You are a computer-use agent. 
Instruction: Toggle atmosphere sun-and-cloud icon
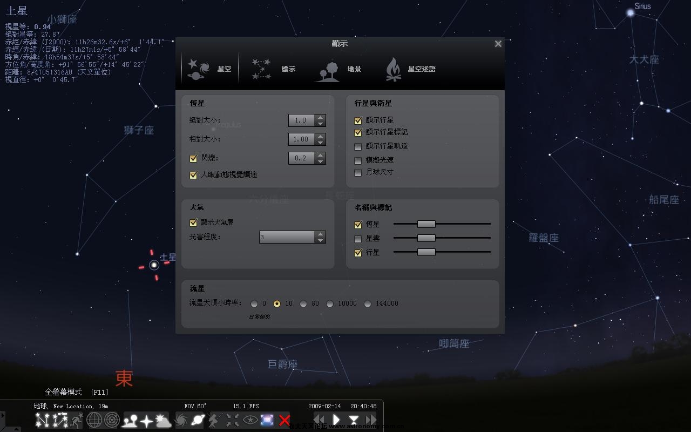pyautogui.click(x=163, y=420)
